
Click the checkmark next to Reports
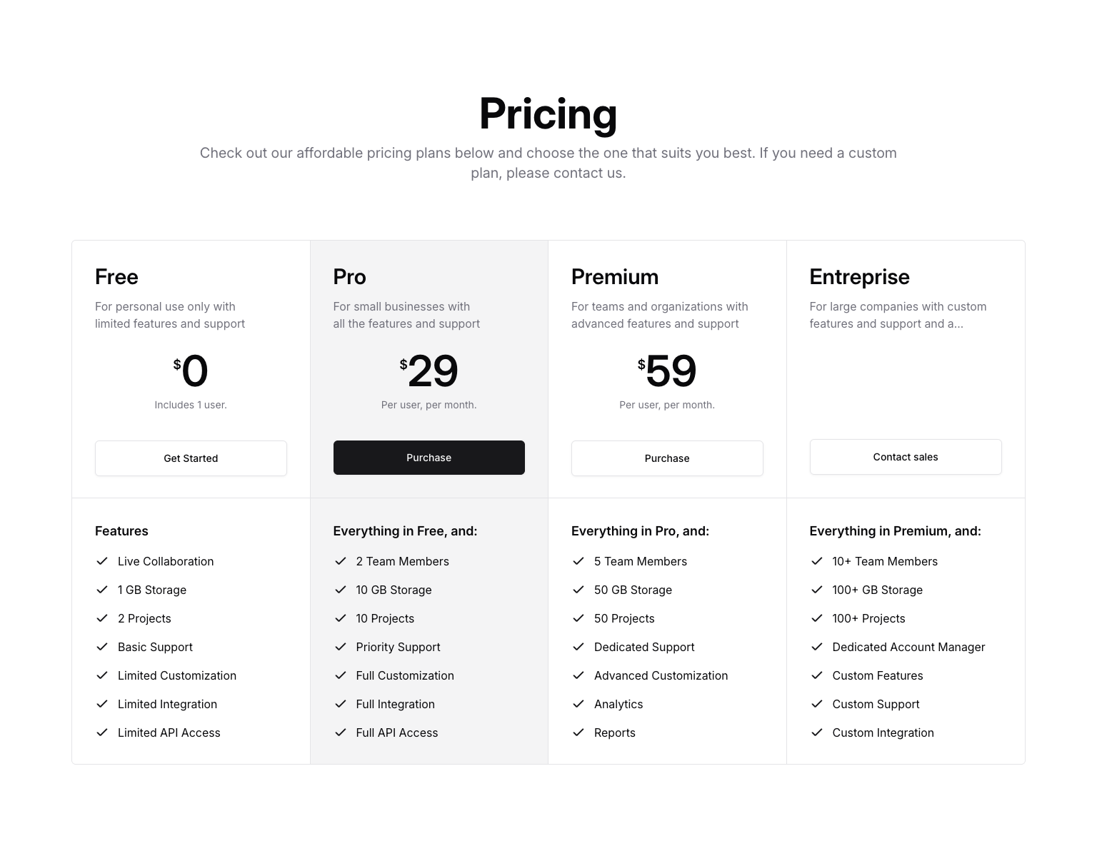coord(578,732)
